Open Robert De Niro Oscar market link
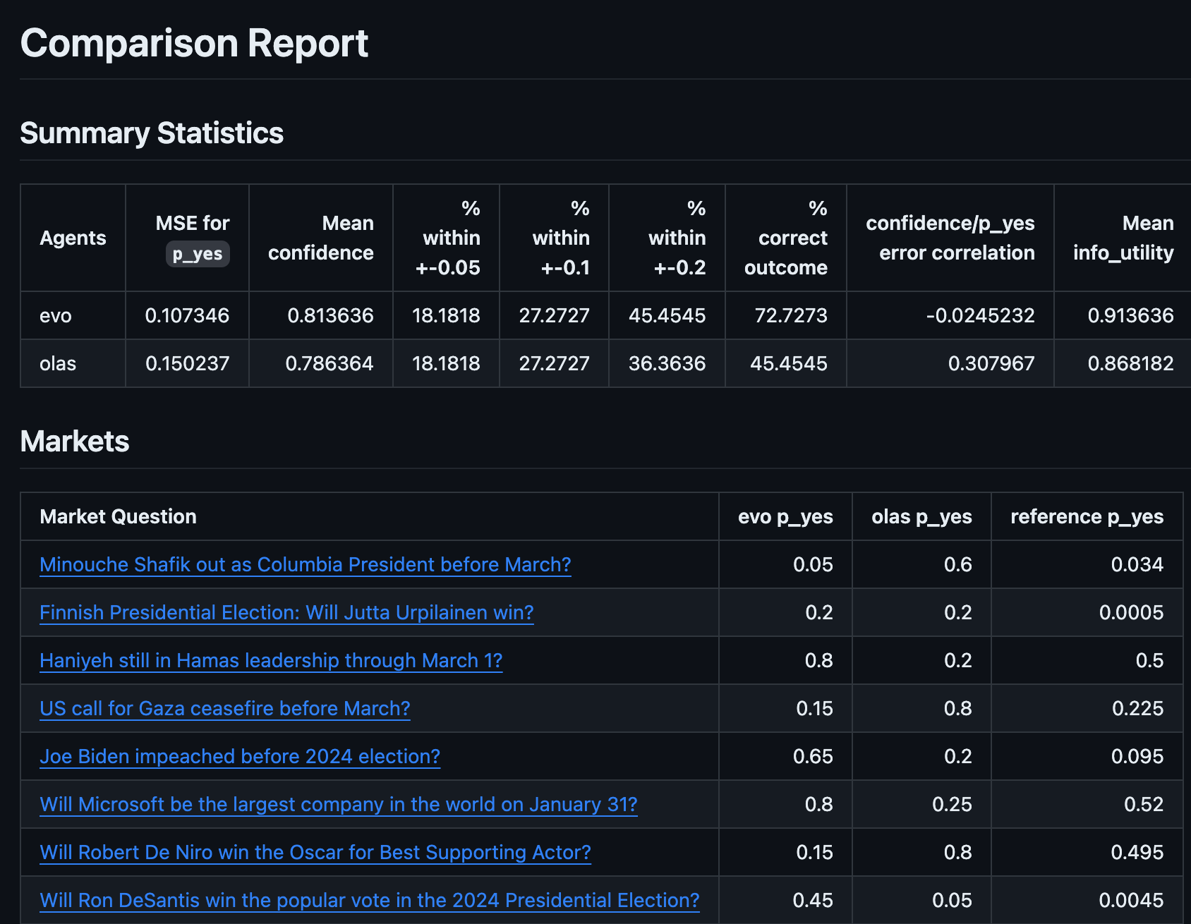This screenshot has width=1191, height=924. [x=315, y=852]
